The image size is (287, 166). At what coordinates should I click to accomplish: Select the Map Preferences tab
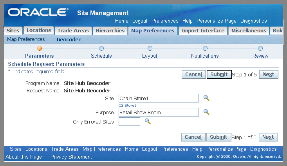153,30
